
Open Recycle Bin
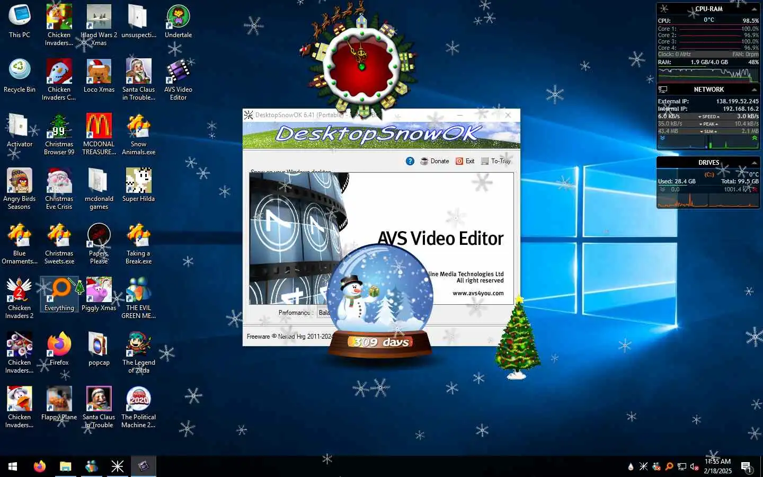(19, 76)
